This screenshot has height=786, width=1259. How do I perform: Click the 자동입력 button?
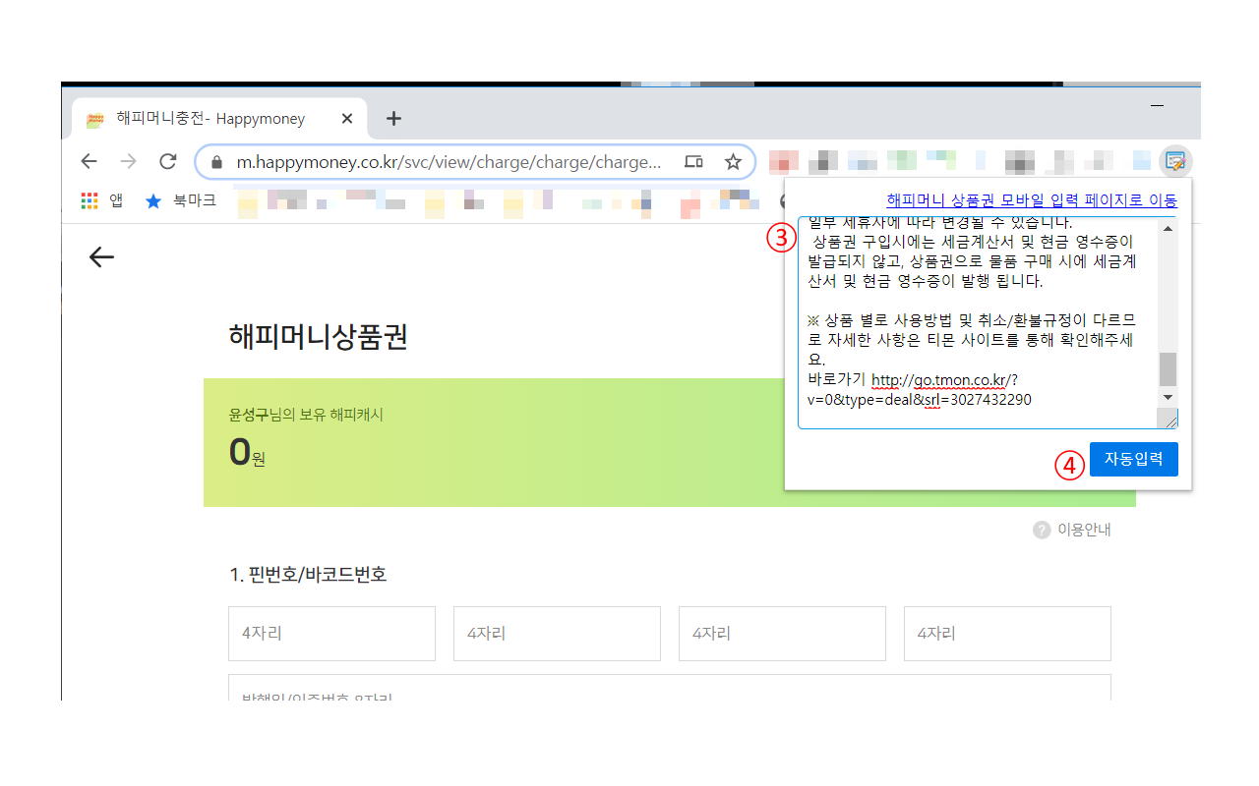pyautogui.click(x=1133, y=459)
